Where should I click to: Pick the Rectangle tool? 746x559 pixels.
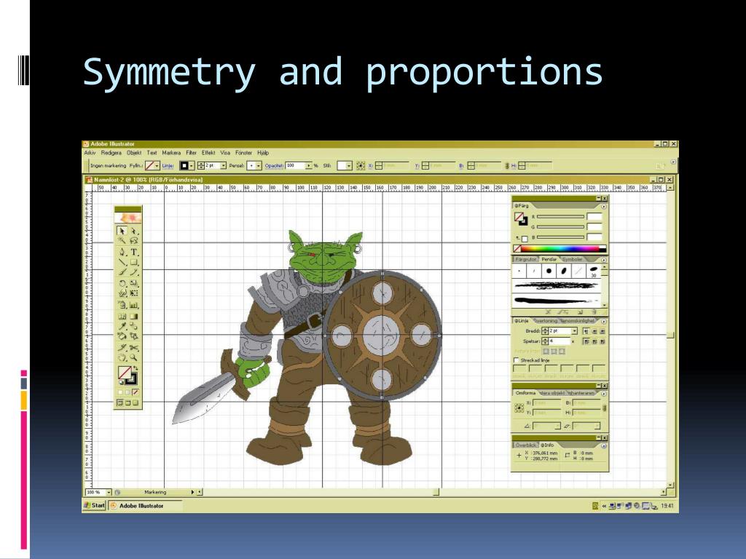click(x=134, y=262)
